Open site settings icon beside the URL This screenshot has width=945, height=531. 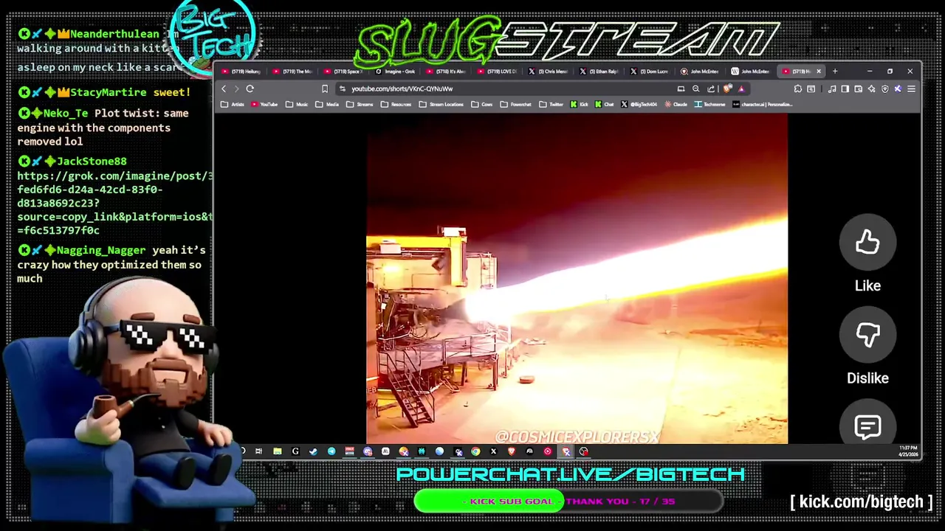click(342, 88)
